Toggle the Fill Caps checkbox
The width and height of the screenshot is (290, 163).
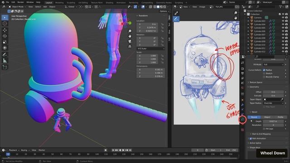pyautogui.click(x=264, y=129)
